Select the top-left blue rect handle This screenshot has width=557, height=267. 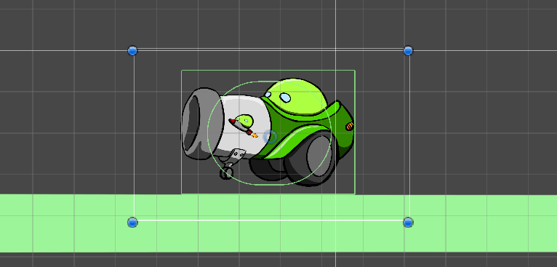132,51
